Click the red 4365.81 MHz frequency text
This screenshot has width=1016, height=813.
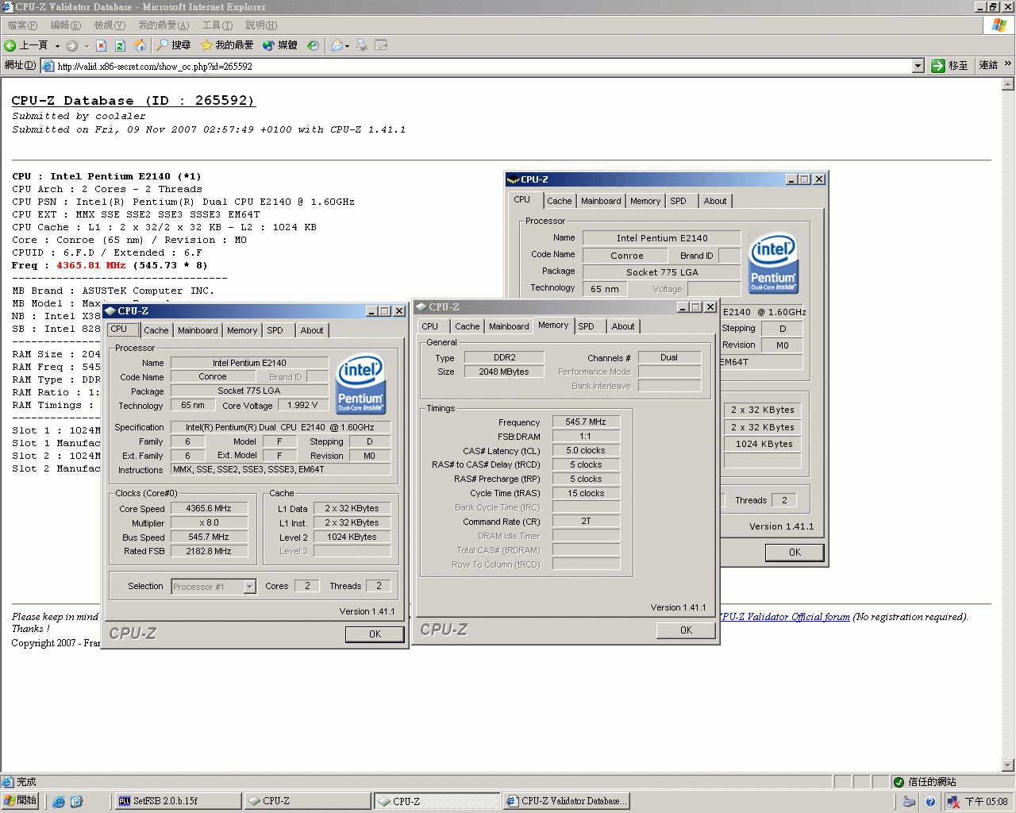coord(90,265)
